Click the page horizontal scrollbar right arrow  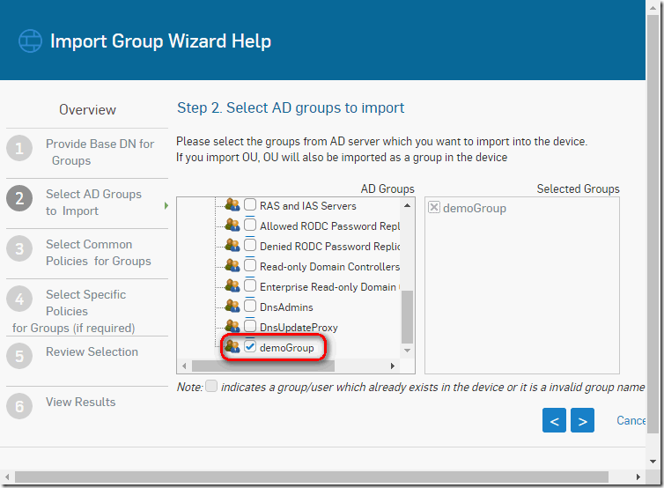638,477
